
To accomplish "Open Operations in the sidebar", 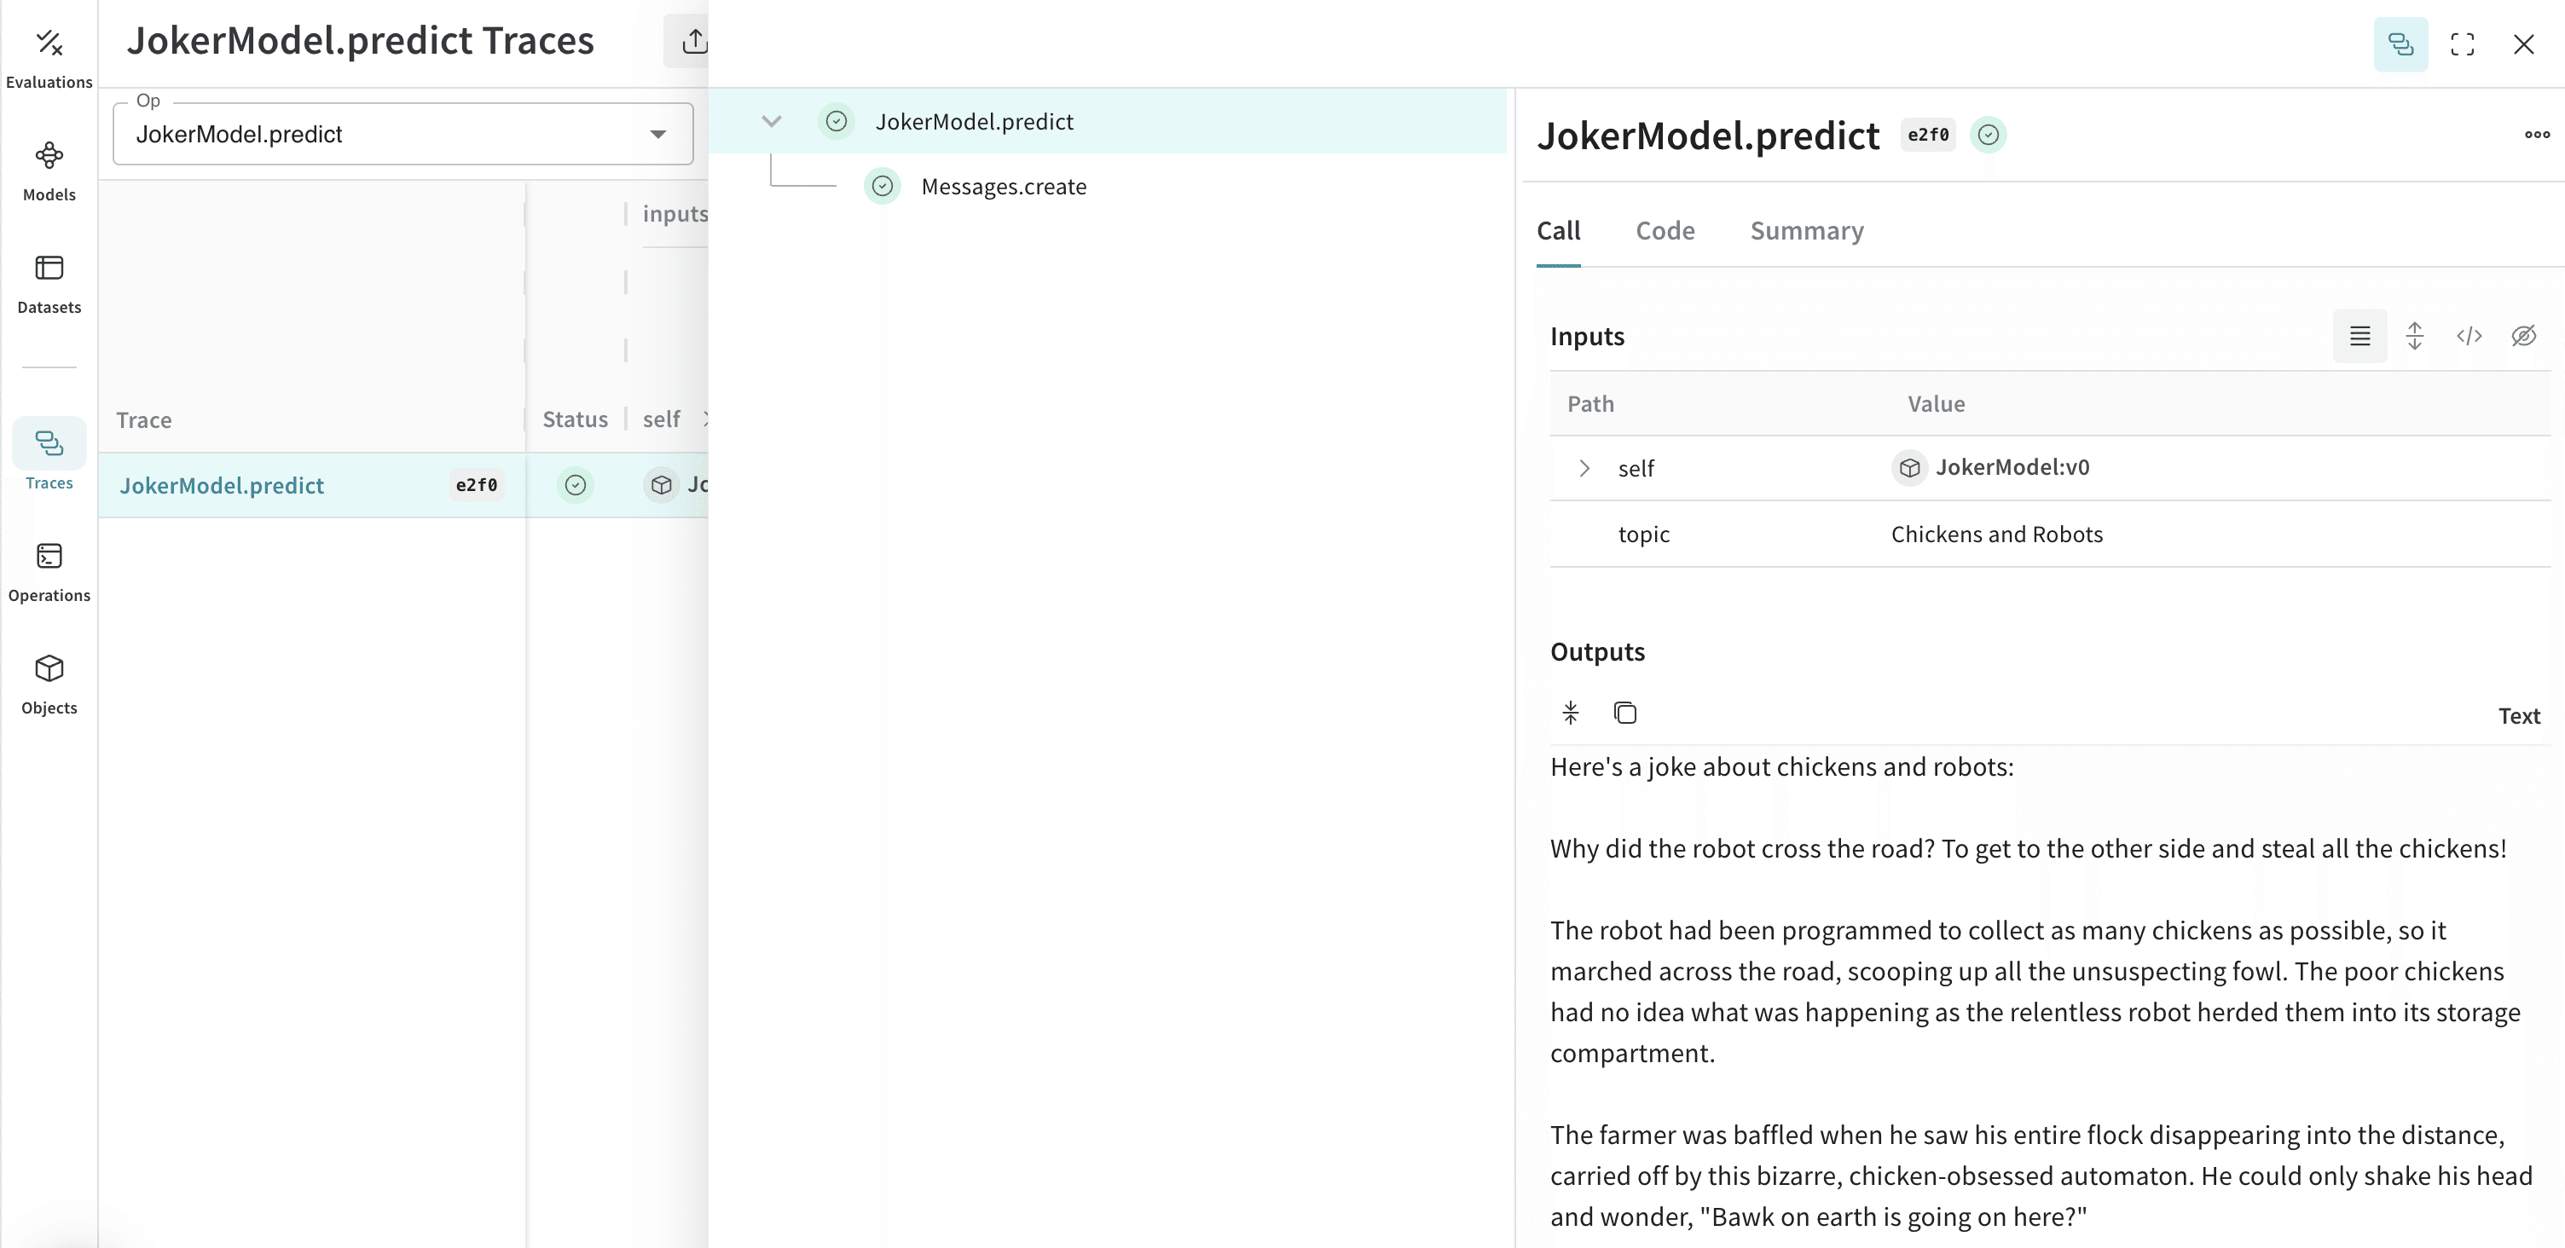I will pos(49,572).
